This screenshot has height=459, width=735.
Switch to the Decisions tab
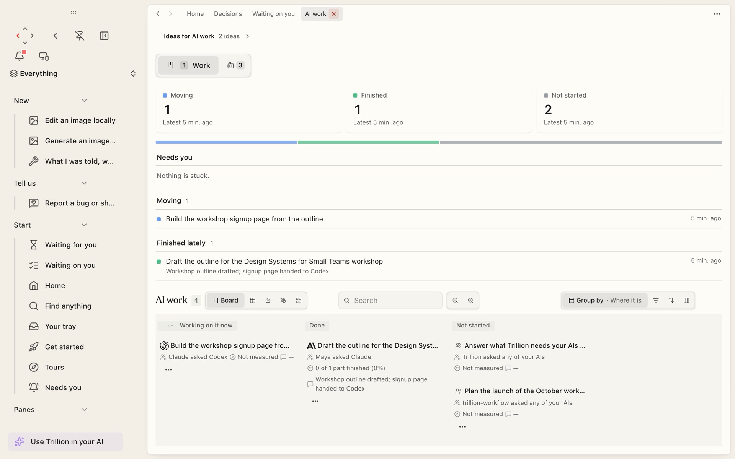tap(228, 14)
